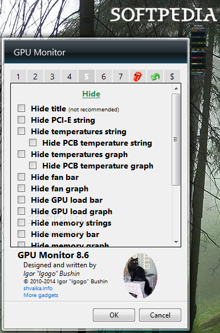
Task: Check Hide GPU load graph
Action: click(22, 211)
